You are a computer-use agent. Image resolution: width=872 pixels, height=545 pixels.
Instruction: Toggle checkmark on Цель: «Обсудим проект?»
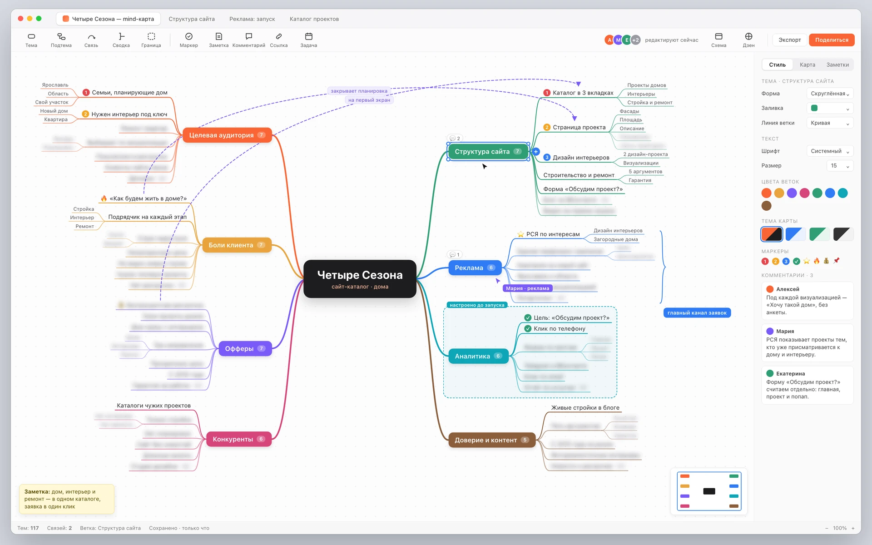click(x=528, y=318)
